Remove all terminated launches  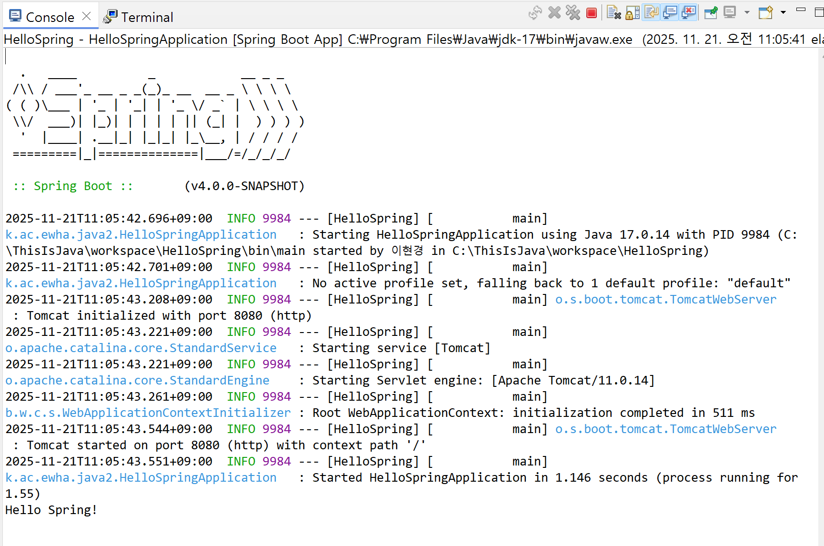coord(573,13)
